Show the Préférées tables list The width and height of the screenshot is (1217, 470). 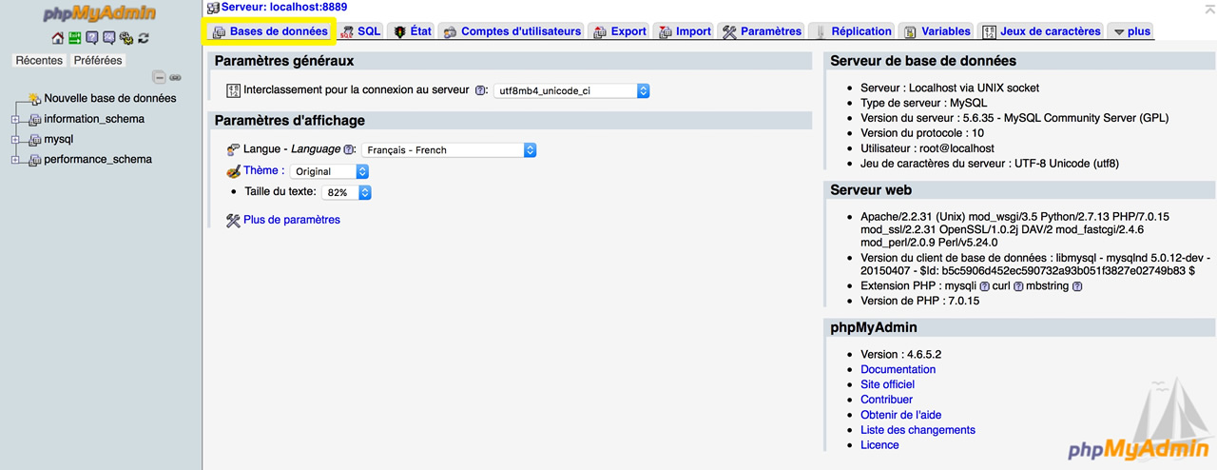tap(98, 60)
